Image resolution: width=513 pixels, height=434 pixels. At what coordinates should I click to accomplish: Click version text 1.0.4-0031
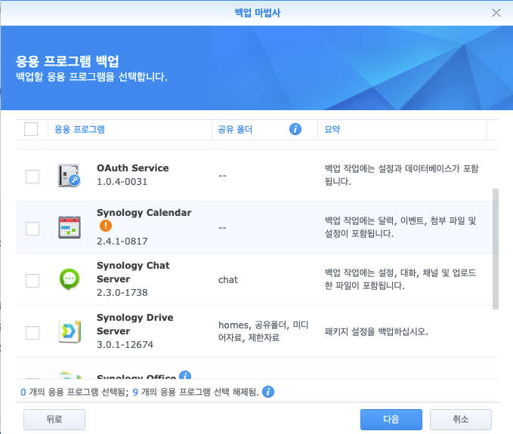[122, 182]
